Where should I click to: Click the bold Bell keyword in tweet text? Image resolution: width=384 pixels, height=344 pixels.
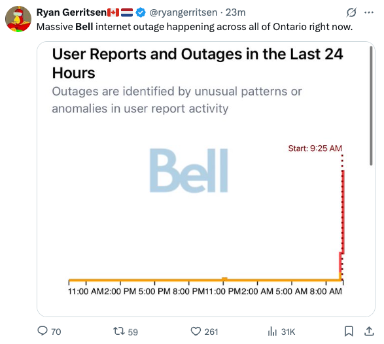[84, 27]
